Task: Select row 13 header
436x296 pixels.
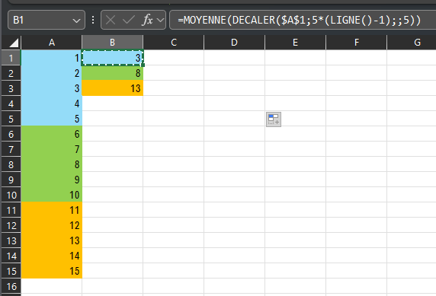Action: 11,240
